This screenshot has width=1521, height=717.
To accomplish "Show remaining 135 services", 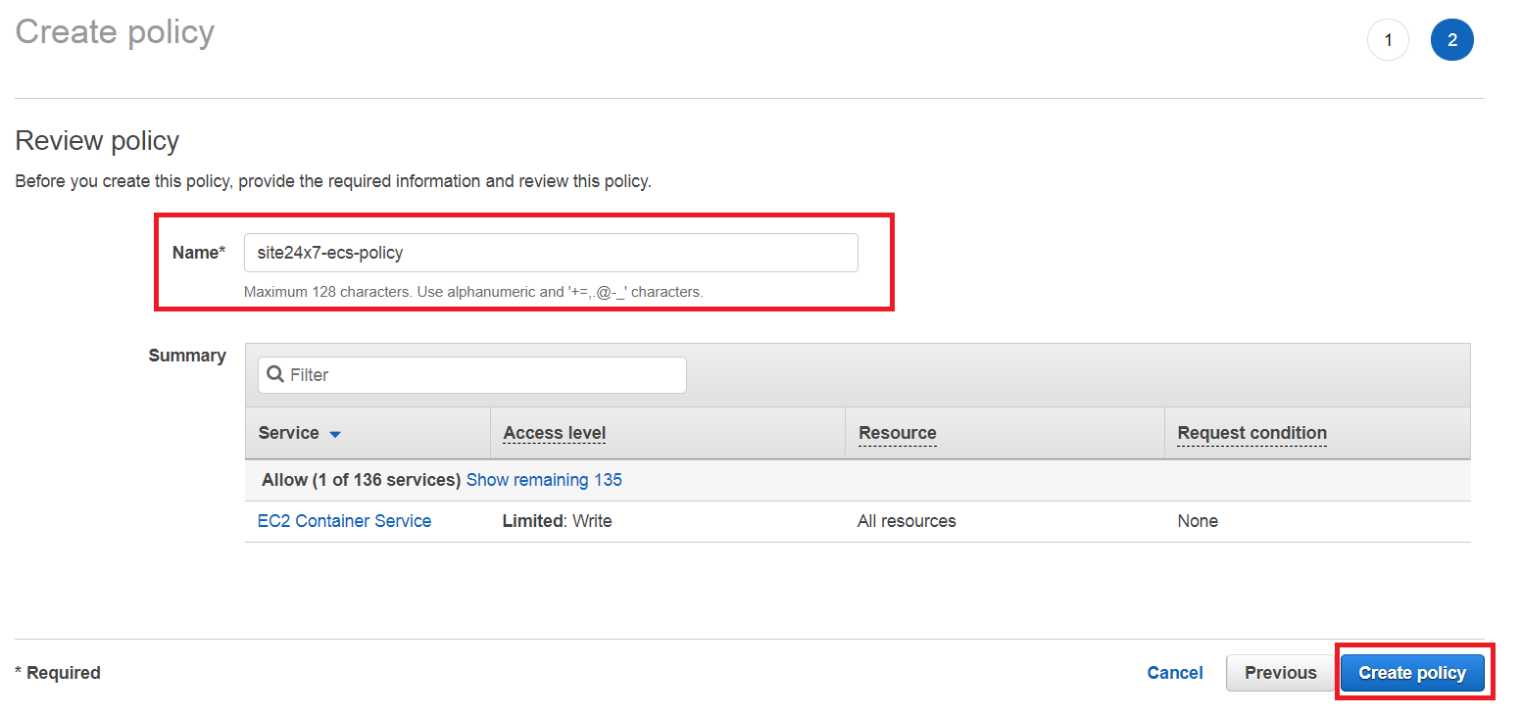I will (x=544, y=479).
